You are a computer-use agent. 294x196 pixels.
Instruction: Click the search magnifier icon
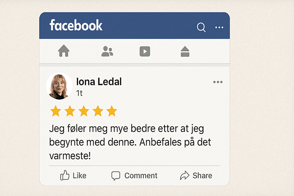coord(201,27)
